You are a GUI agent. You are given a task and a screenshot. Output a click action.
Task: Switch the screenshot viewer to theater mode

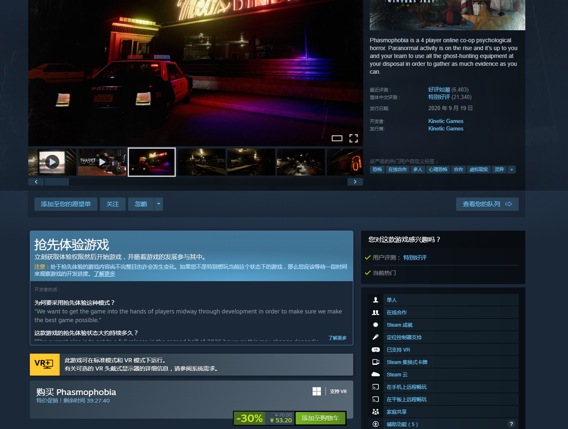click(337, 138)
